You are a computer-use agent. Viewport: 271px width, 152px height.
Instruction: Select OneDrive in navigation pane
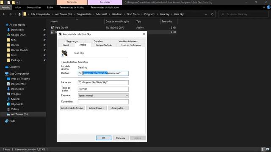click(14, 67)
